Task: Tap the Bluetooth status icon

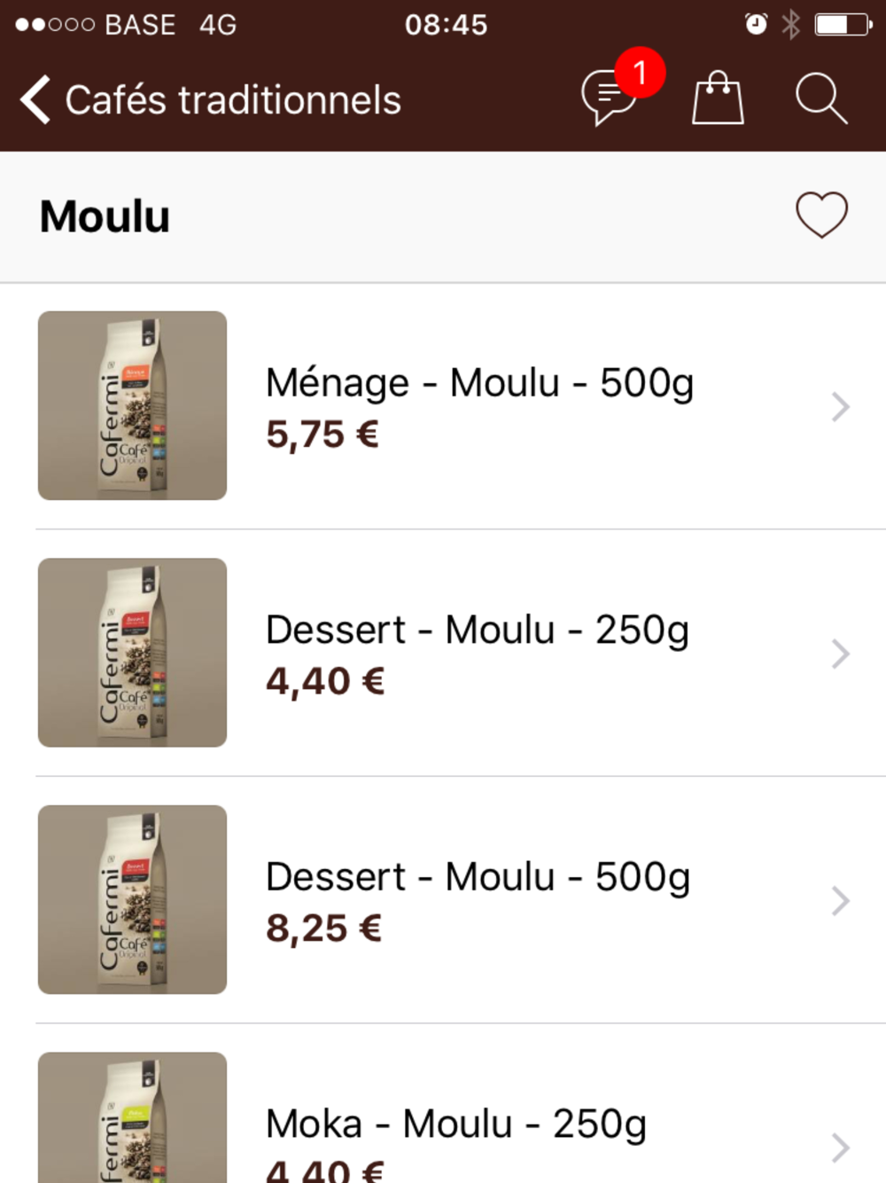Action: click(x=790, y=24)
